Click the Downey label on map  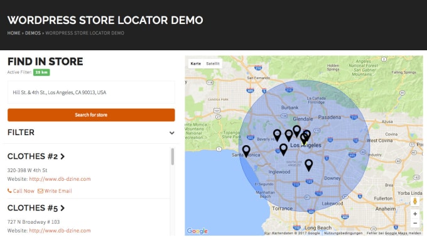pyautogui.click(x=332, y=178)
